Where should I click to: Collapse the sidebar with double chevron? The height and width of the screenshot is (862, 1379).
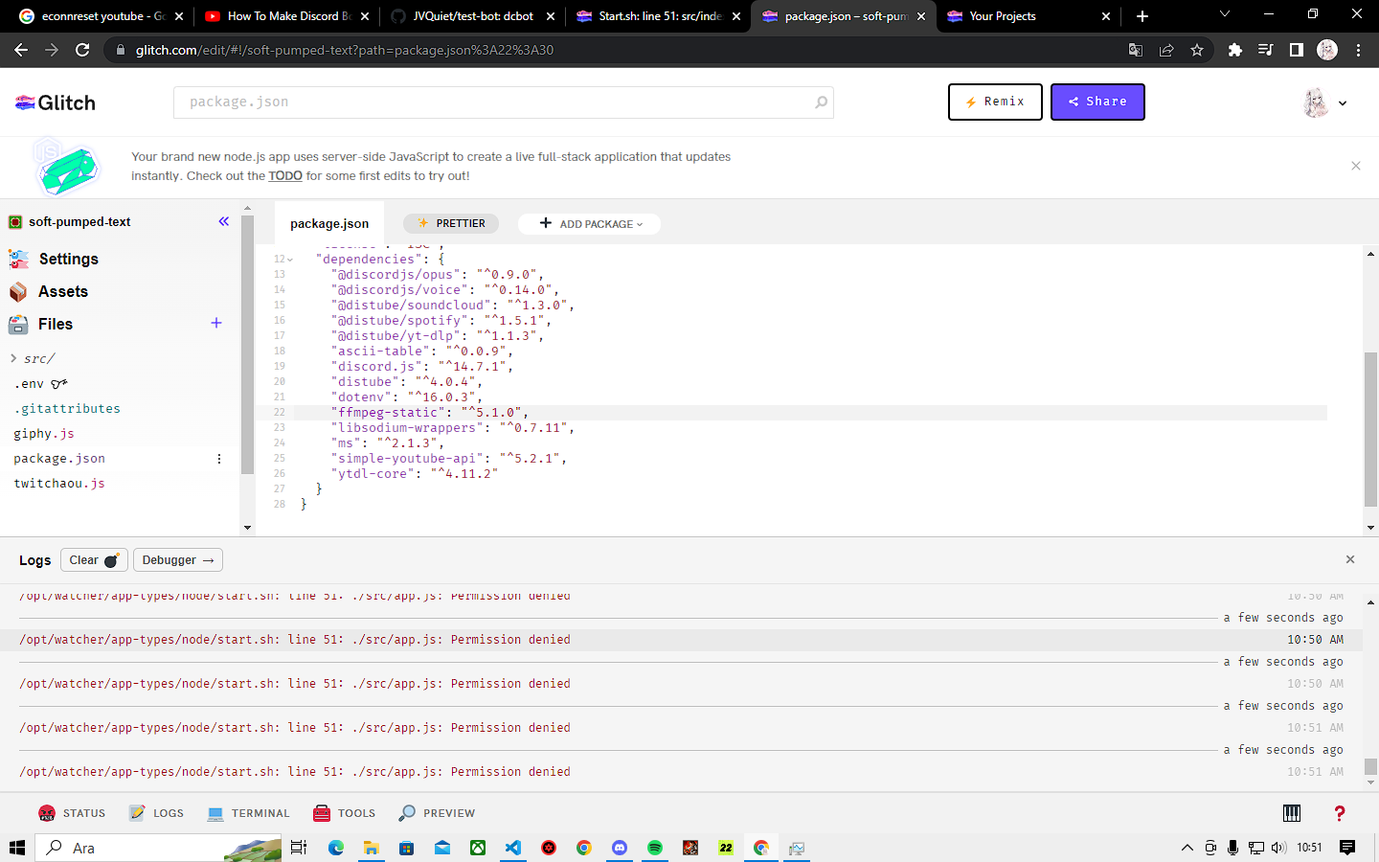click(x=223, y=221)
